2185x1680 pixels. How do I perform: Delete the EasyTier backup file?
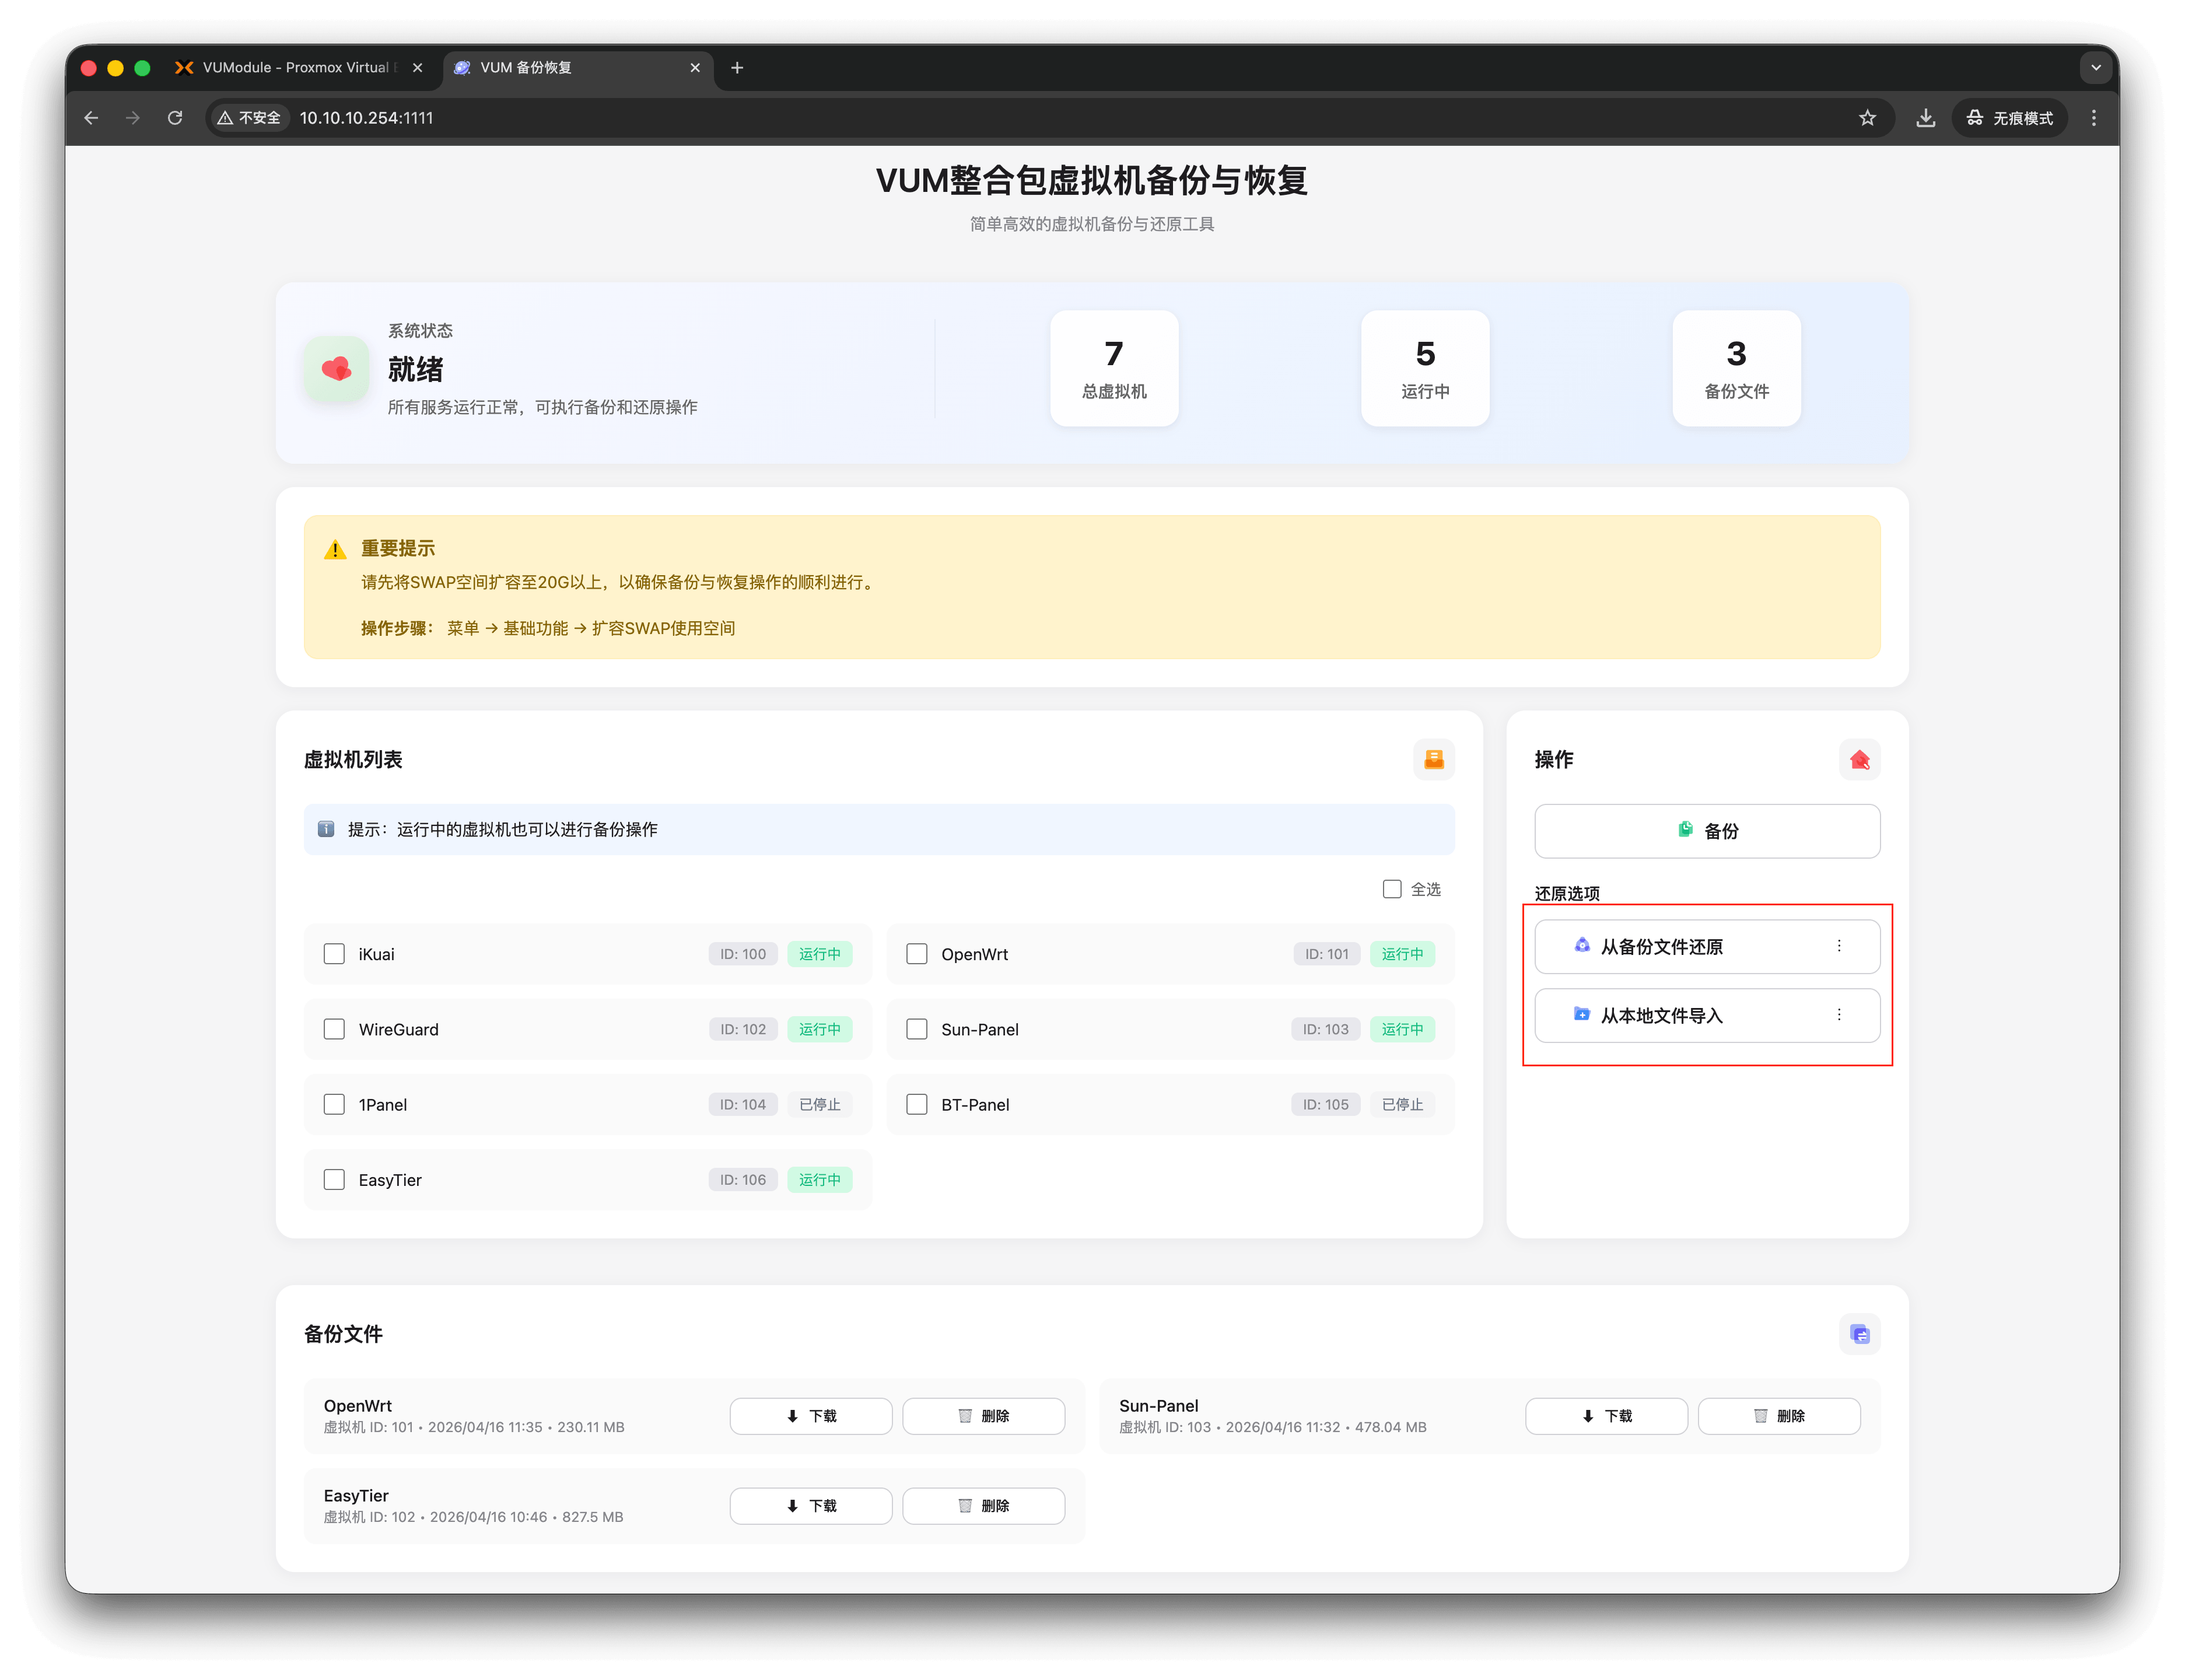(x=983, y=1506)
